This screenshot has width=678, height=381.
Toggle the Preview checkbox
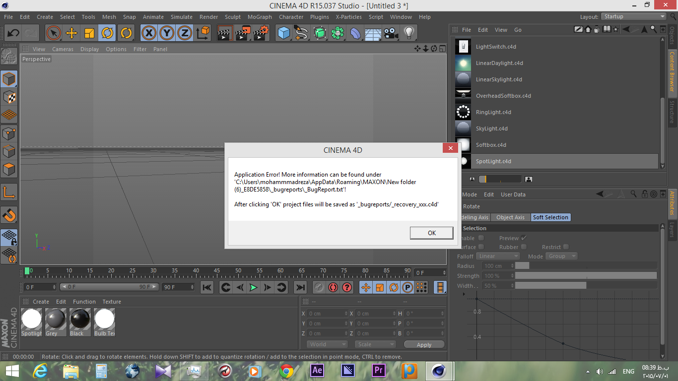point(524,238)
